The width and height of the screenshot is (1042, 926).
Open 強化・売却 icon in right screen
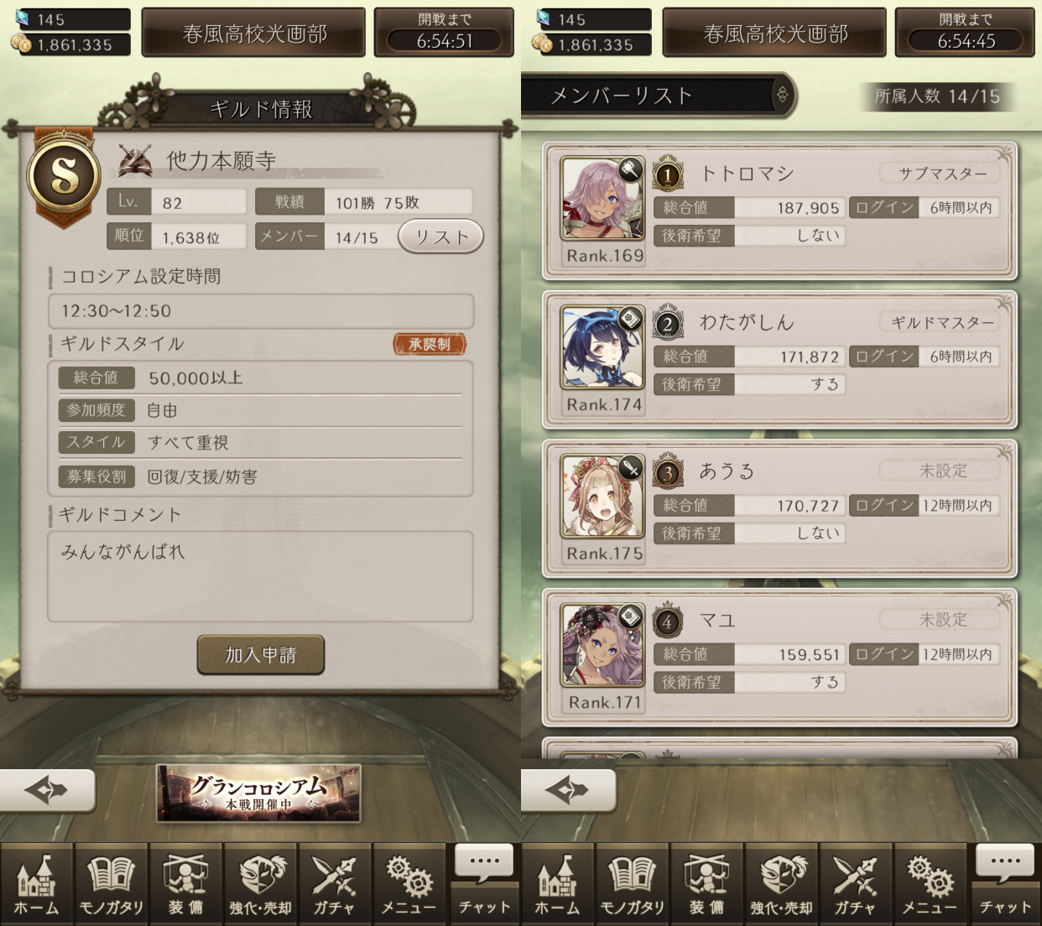point(781,884)
